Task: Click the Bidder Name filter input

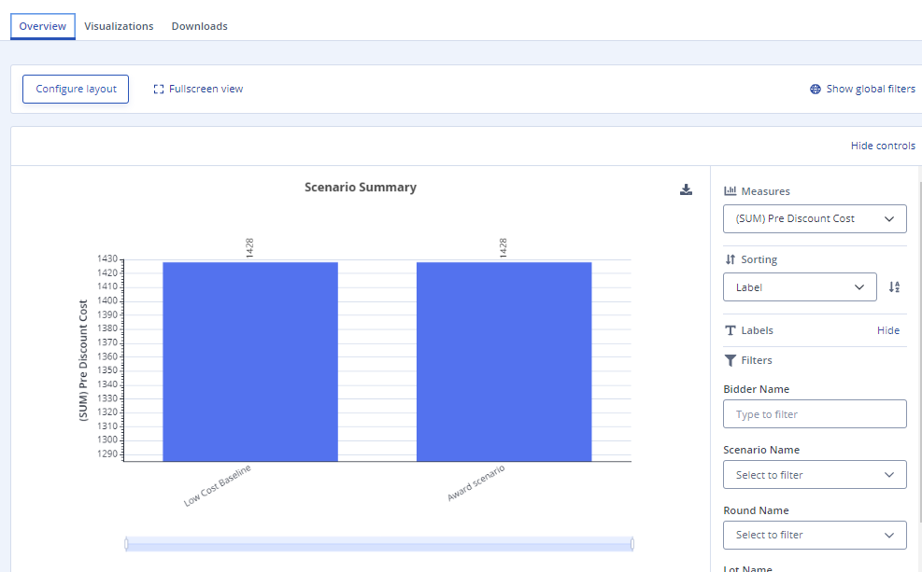Action: [815, 414]
